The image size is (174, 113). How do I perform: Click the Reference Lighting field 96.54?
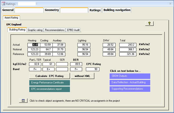click(x=84, y=54)
